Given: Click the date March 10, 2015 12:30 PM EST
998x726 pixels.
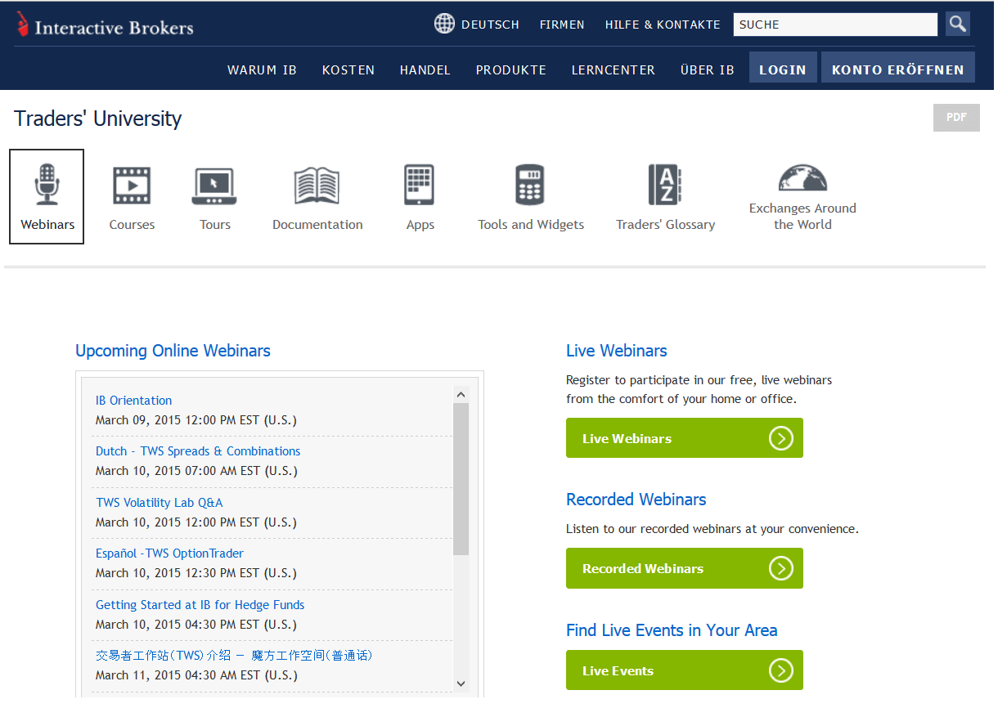Looking at the screenshot, I should pyautogui.click(x=196, y=573).
